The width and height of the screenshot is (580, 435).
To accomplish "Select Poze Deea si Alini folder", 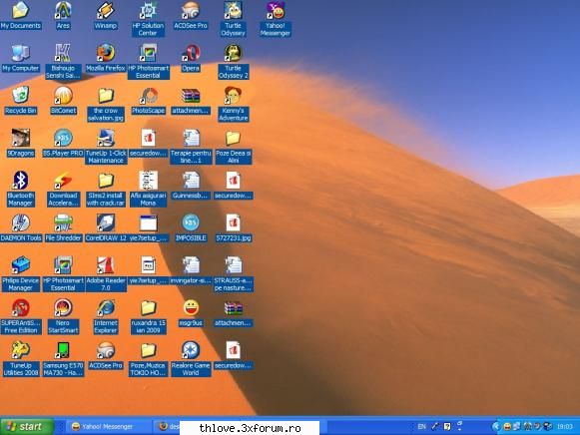I will coord(233,147).
